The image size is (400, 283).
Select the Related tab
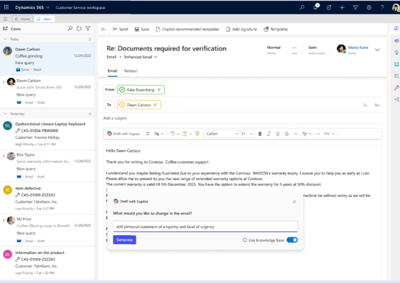click(131, 71)
